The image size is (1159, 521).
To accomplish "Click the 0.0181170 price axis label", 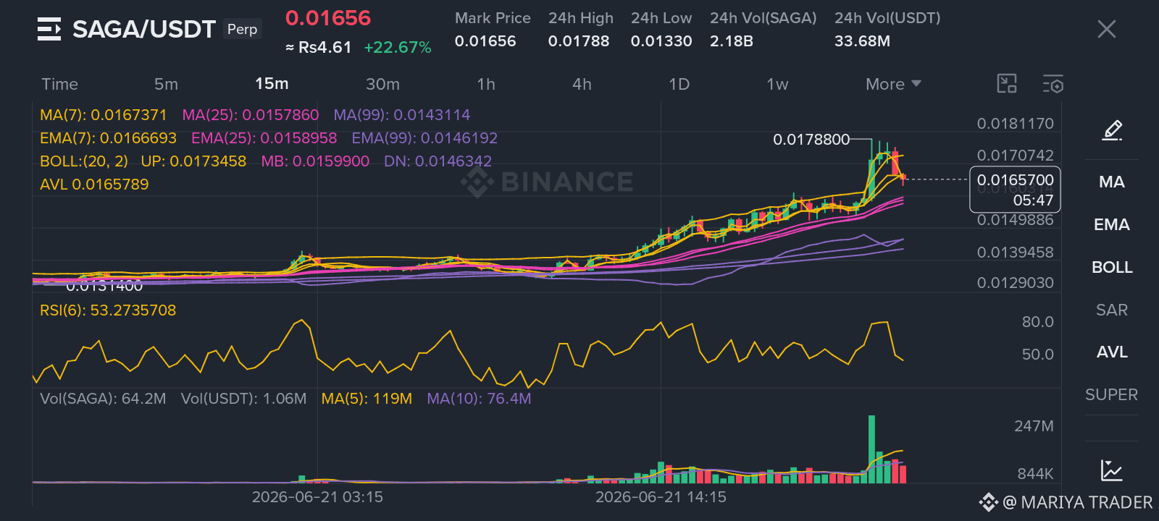I will coord(1015,124).
